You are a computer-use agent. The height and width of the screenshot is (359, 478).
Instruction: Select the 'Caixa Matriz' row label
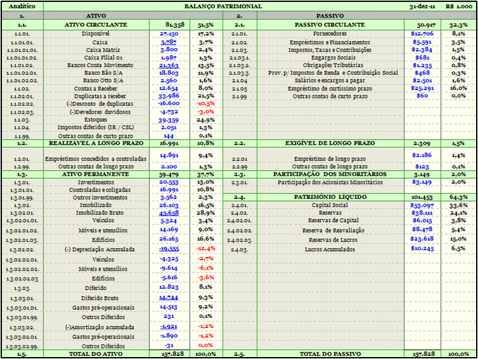coord(103,50)
